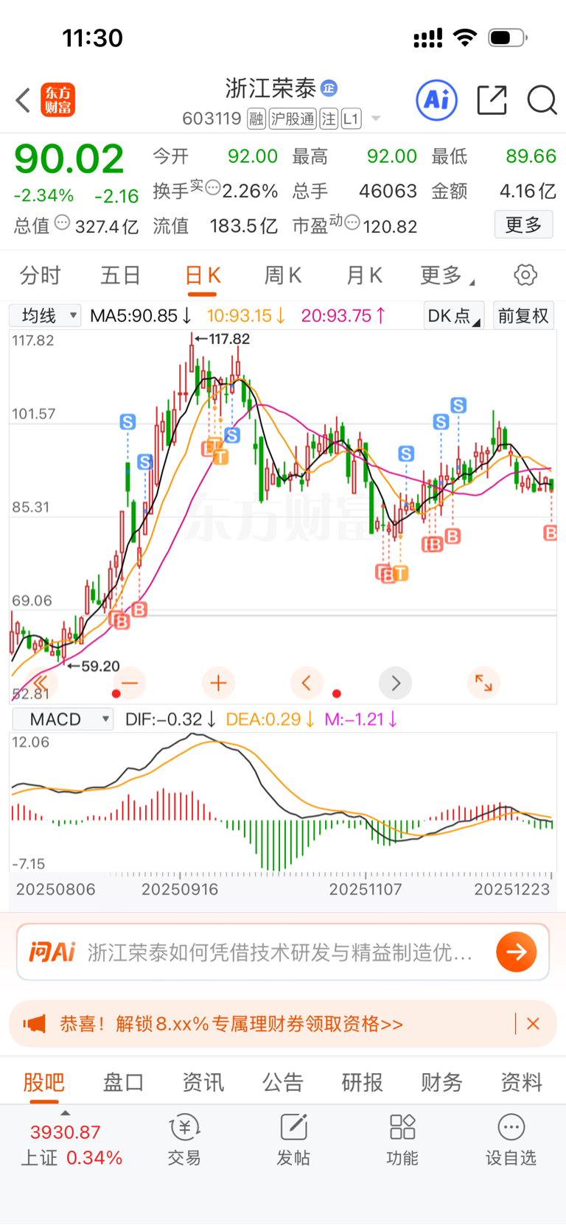The height and width of the screenshot is (1225, 566).
Task: Open the 资讯 tab
Action: [203, 1082]
